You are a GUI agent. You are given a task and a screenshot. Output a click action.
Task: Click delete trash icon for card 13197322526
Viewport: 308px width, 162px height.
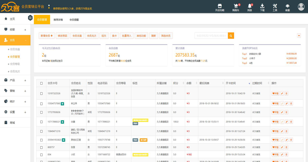pyautogui.click(x=286, y=93)
